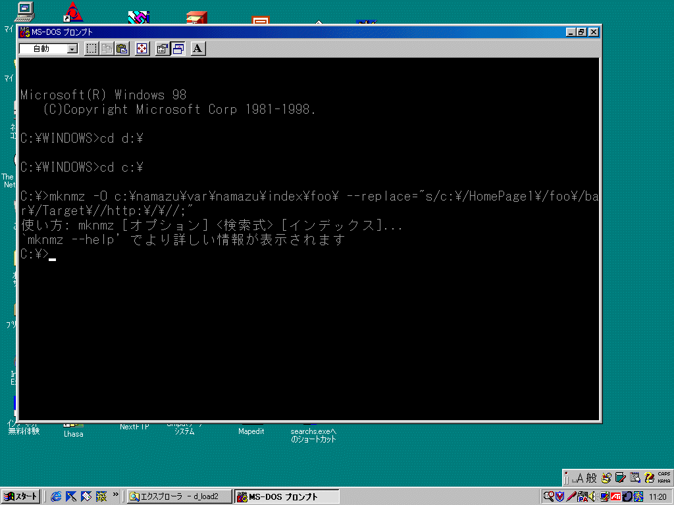Viewport: 674px width, 505px height.
Task: Switch to エクスプローラ - d_load2 taskbar button
Action: coord(180,496)
